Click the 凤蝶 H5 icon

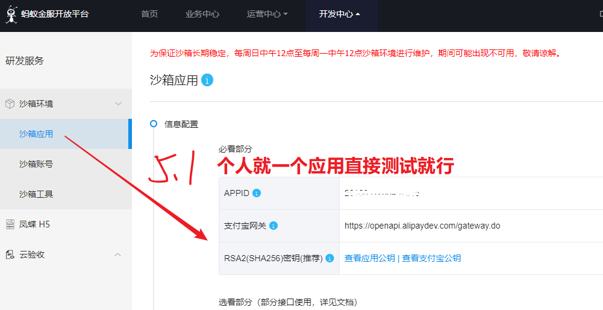[x=10, y=224]
